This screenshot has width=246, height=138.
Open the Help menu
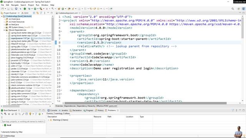(x=52, y=5)
